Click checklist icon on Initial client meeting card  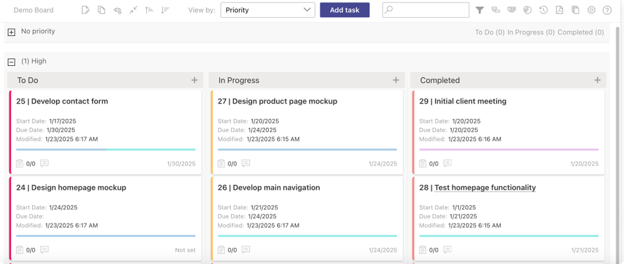[423, 163]
